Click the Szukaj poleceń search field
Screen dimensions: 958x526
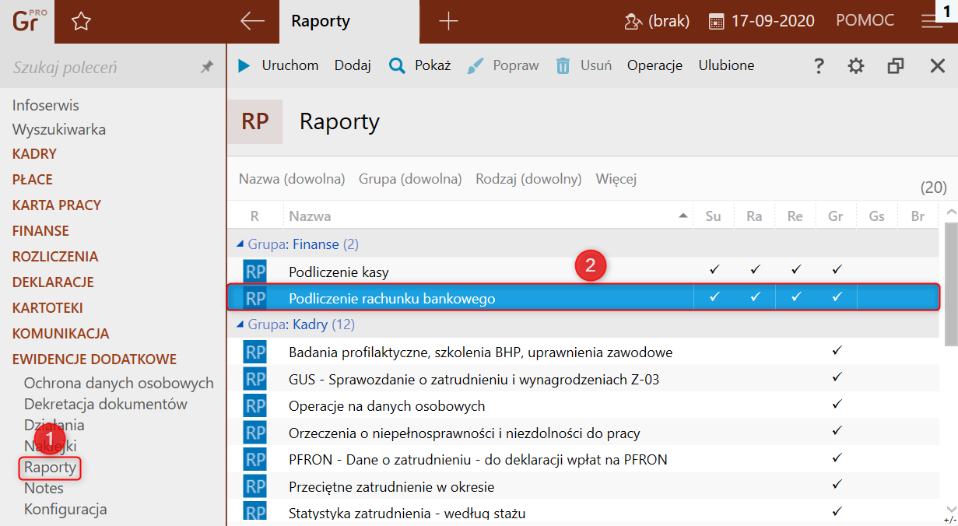(101, 68)
